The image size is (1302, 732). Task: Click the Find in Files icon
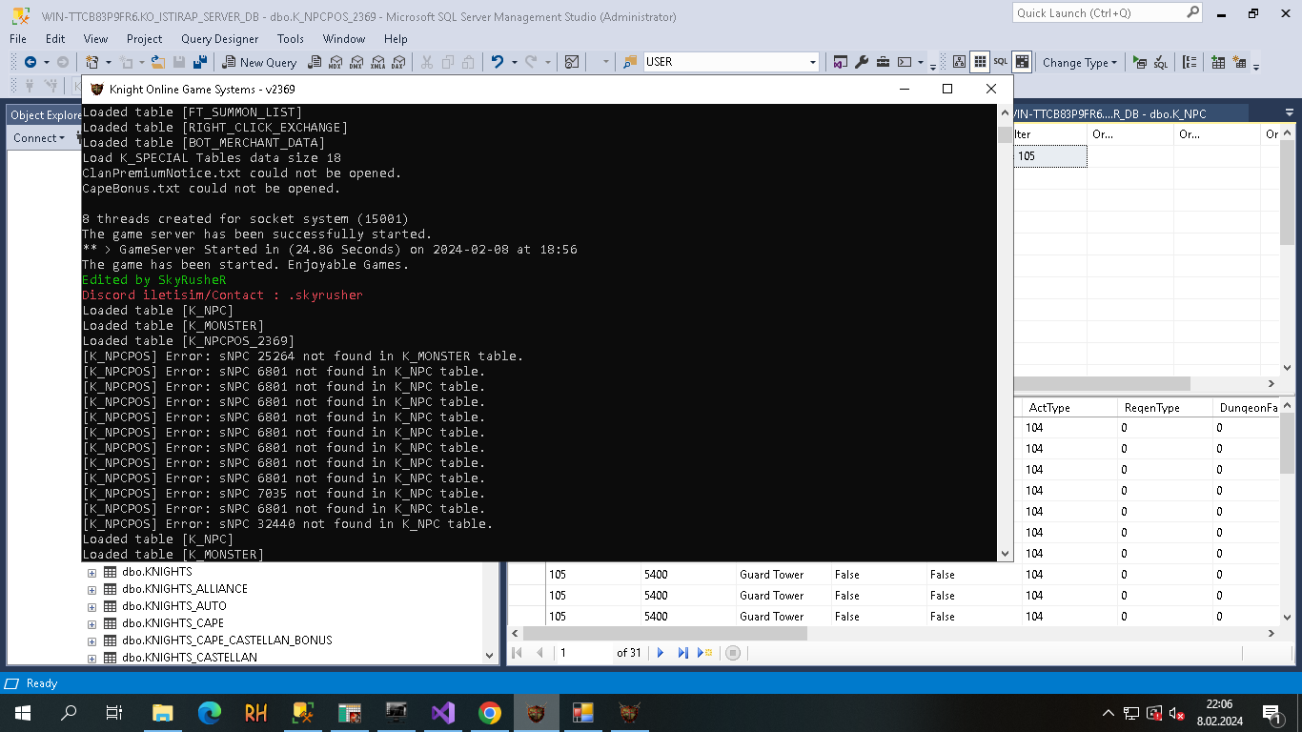(629, 62)
